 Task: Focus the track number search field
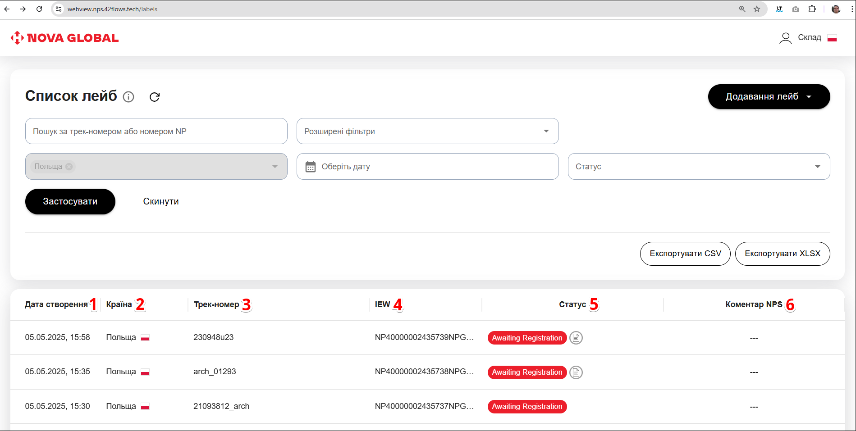[156, 131]
